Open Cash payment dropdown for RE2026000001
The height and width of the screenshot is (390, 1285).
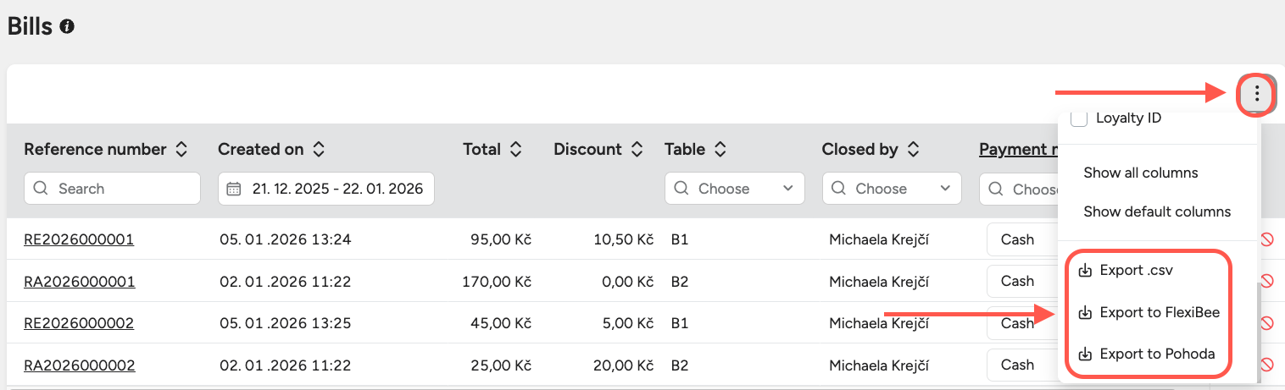[x=1021, y=239]
